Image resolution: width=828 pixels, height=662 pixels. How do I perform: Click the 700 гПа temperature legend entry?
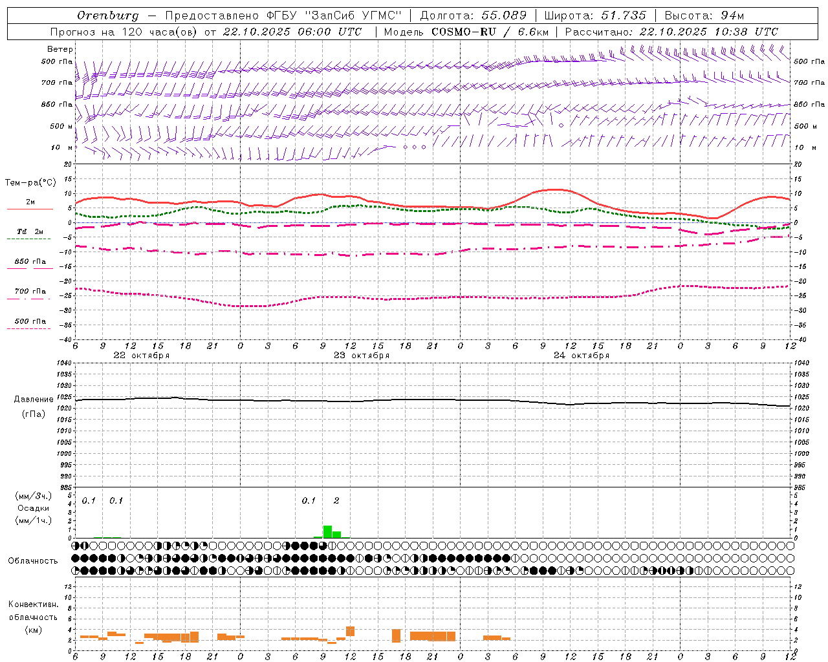[x=30, y=292]
